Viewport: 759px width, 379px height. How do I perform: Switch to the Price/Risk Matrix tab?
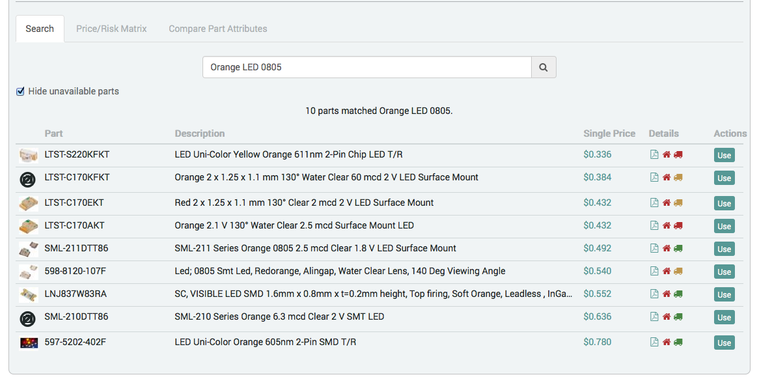[111, 29]
